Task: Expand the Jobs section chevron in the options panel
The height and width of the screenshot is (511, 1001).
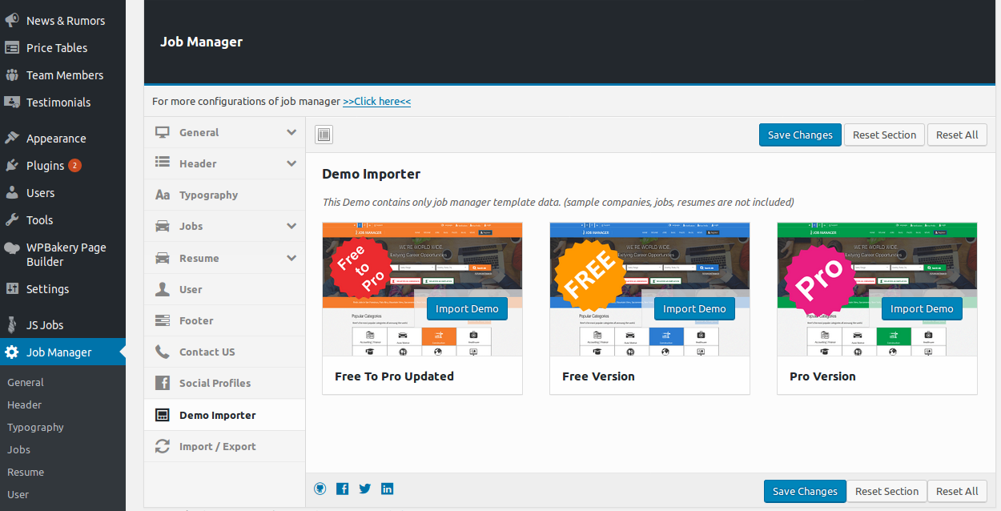Action: [291, 227]
